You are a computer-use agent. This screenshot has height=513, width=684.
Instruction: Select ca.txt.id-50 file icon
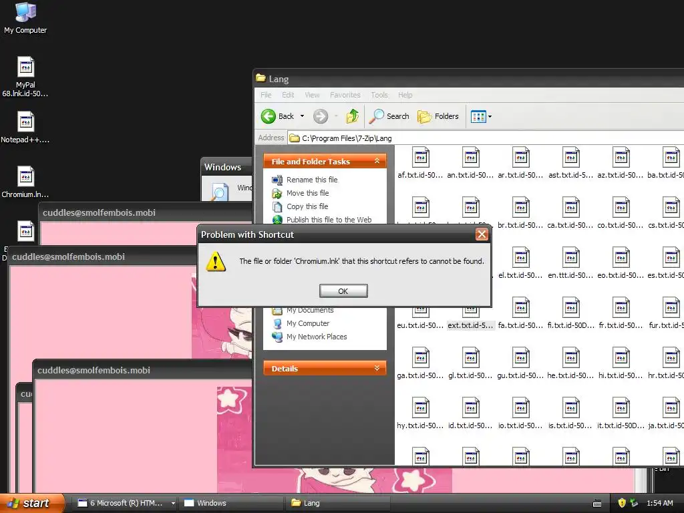point(571,208)
